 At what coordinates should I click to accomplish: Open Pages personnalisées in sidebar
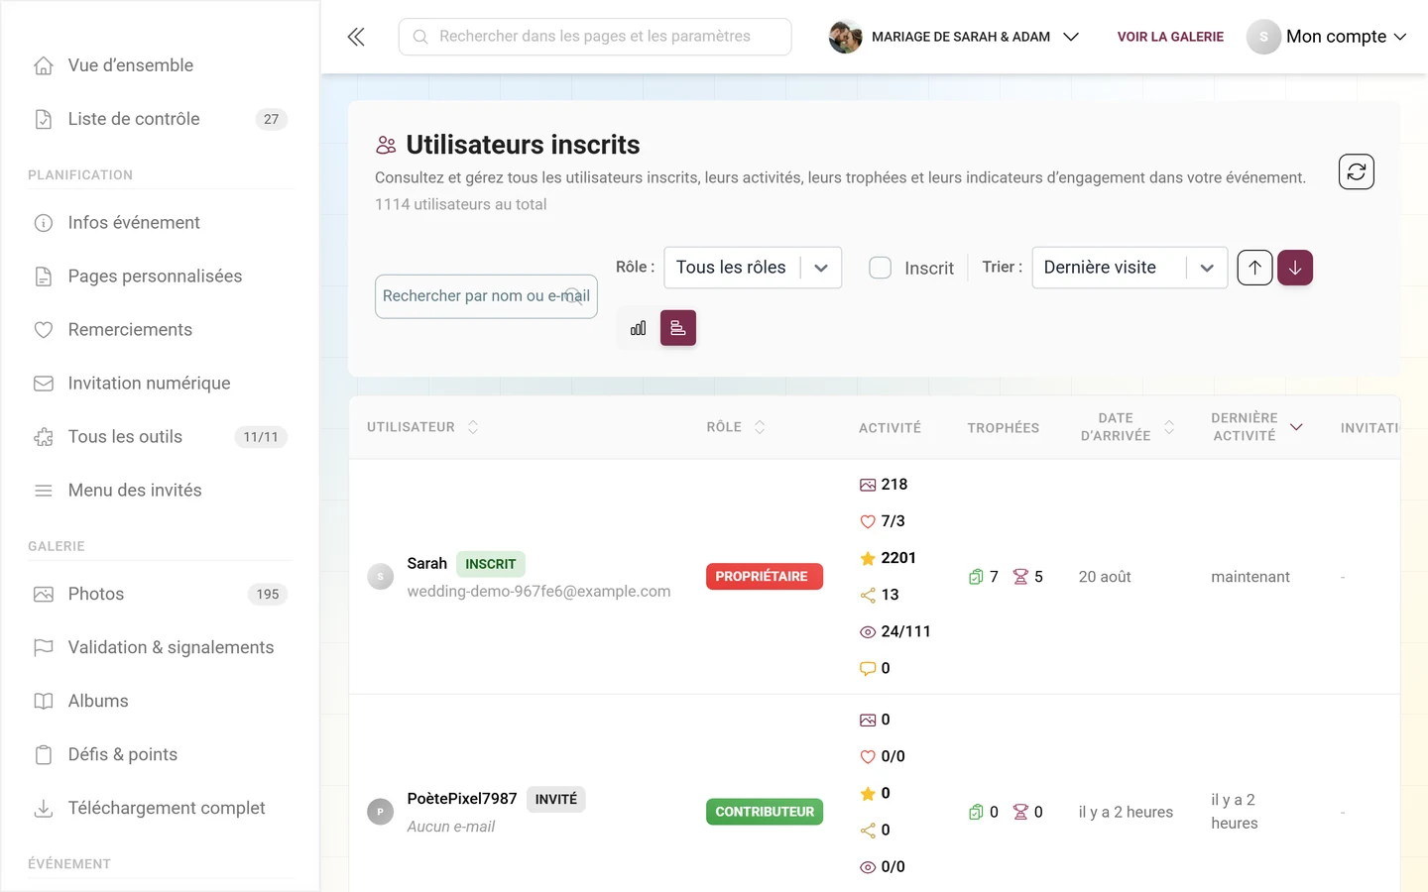click(x=160, y=277)
